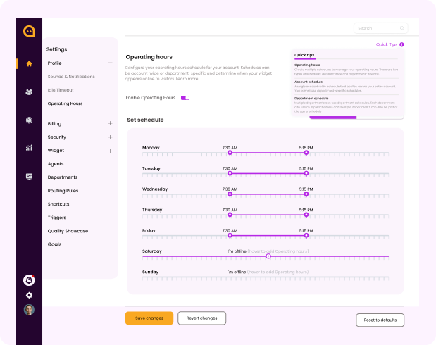Expand the Widget section
Image resolution: width=436 pixels, height=345 pixels.
coord(111,151)
